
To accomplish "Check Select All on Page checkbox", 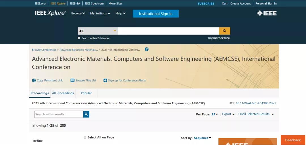I will pos(85,137).
